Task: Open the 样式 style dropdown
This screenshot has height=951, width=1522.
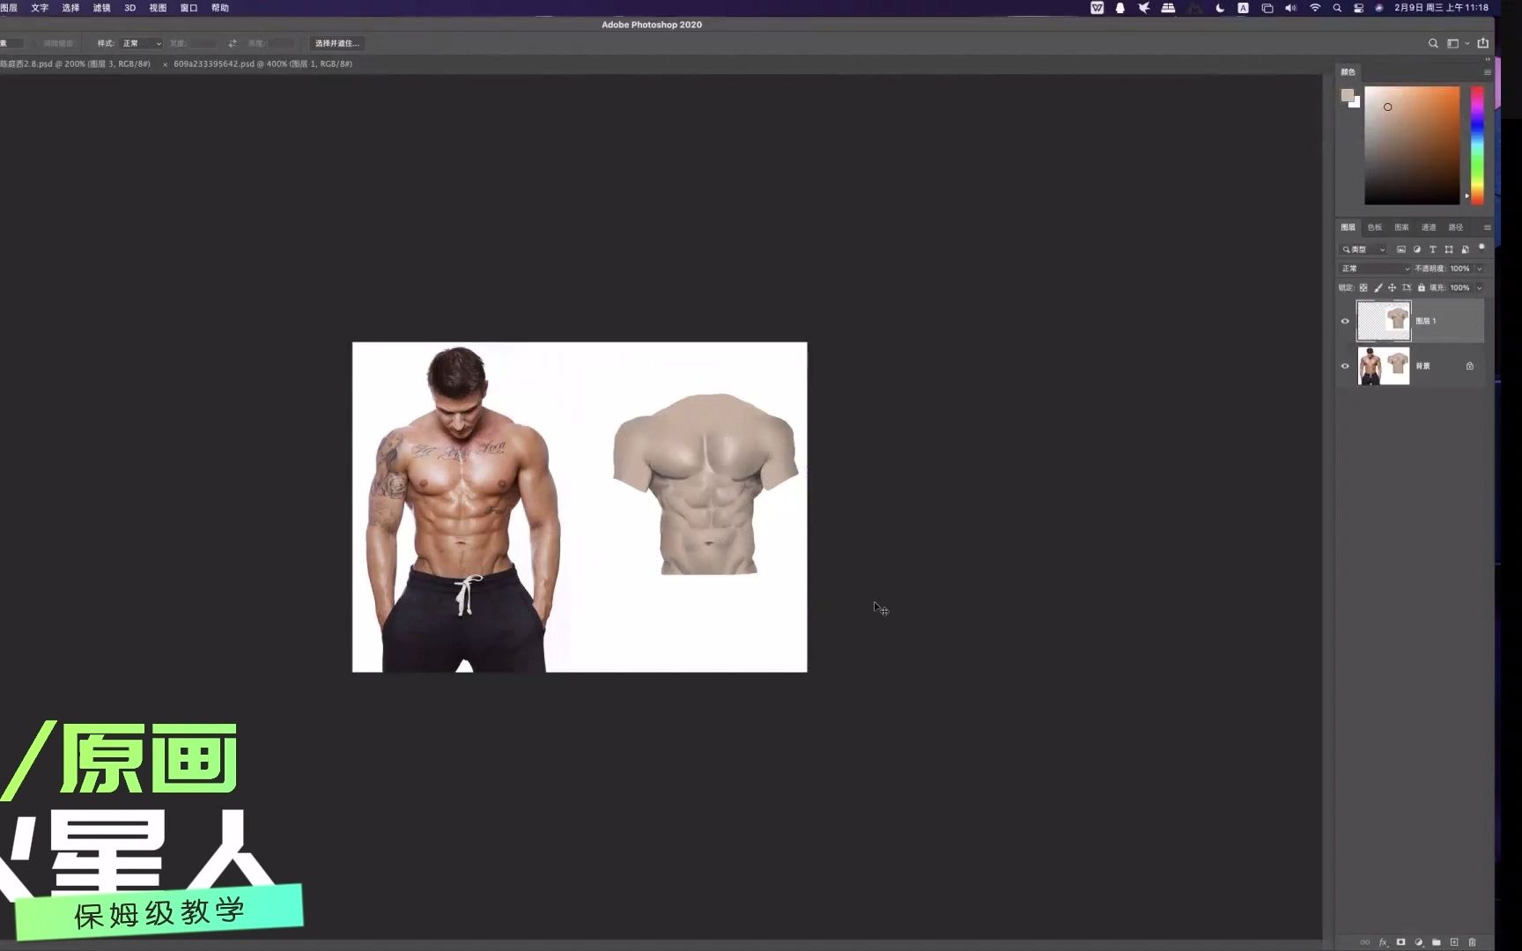Action: click(x=142, y=43)
